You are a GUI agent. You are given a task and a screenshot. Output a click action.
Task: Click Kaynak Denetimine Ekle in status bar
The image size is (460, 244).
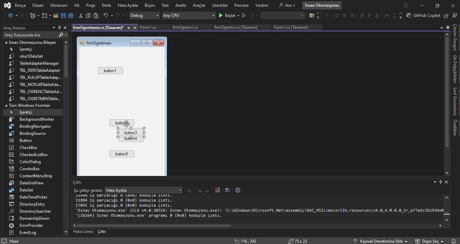381,241
